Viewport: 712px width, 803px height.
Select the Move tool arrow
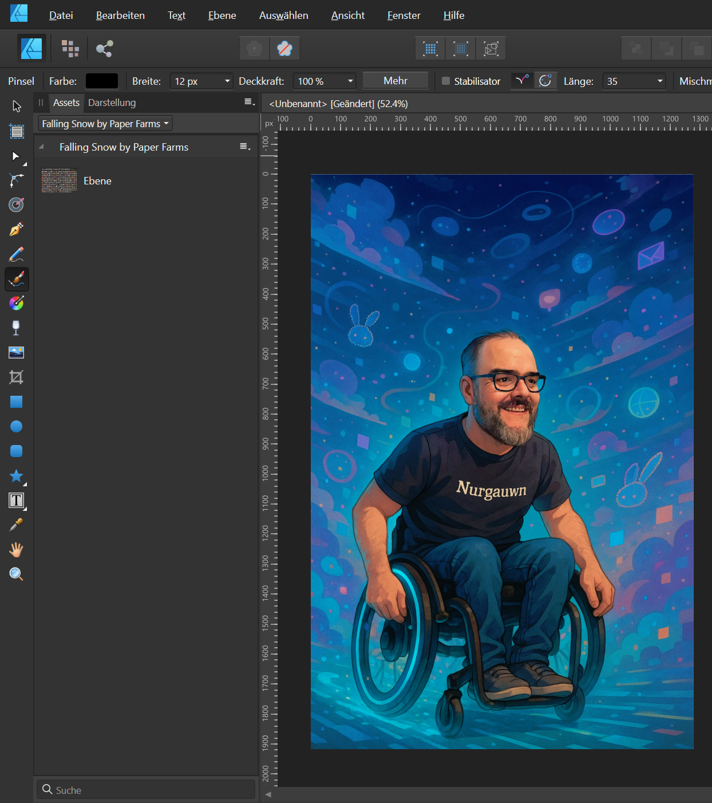click(17, 107)
